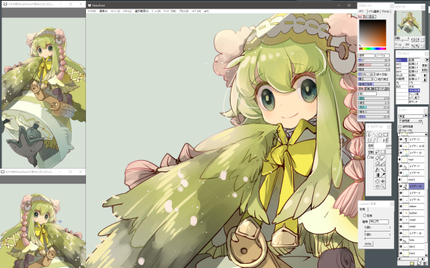Select the brush tool in tool panel
This screenshot has height=268, width=430.
pos(383,159)
